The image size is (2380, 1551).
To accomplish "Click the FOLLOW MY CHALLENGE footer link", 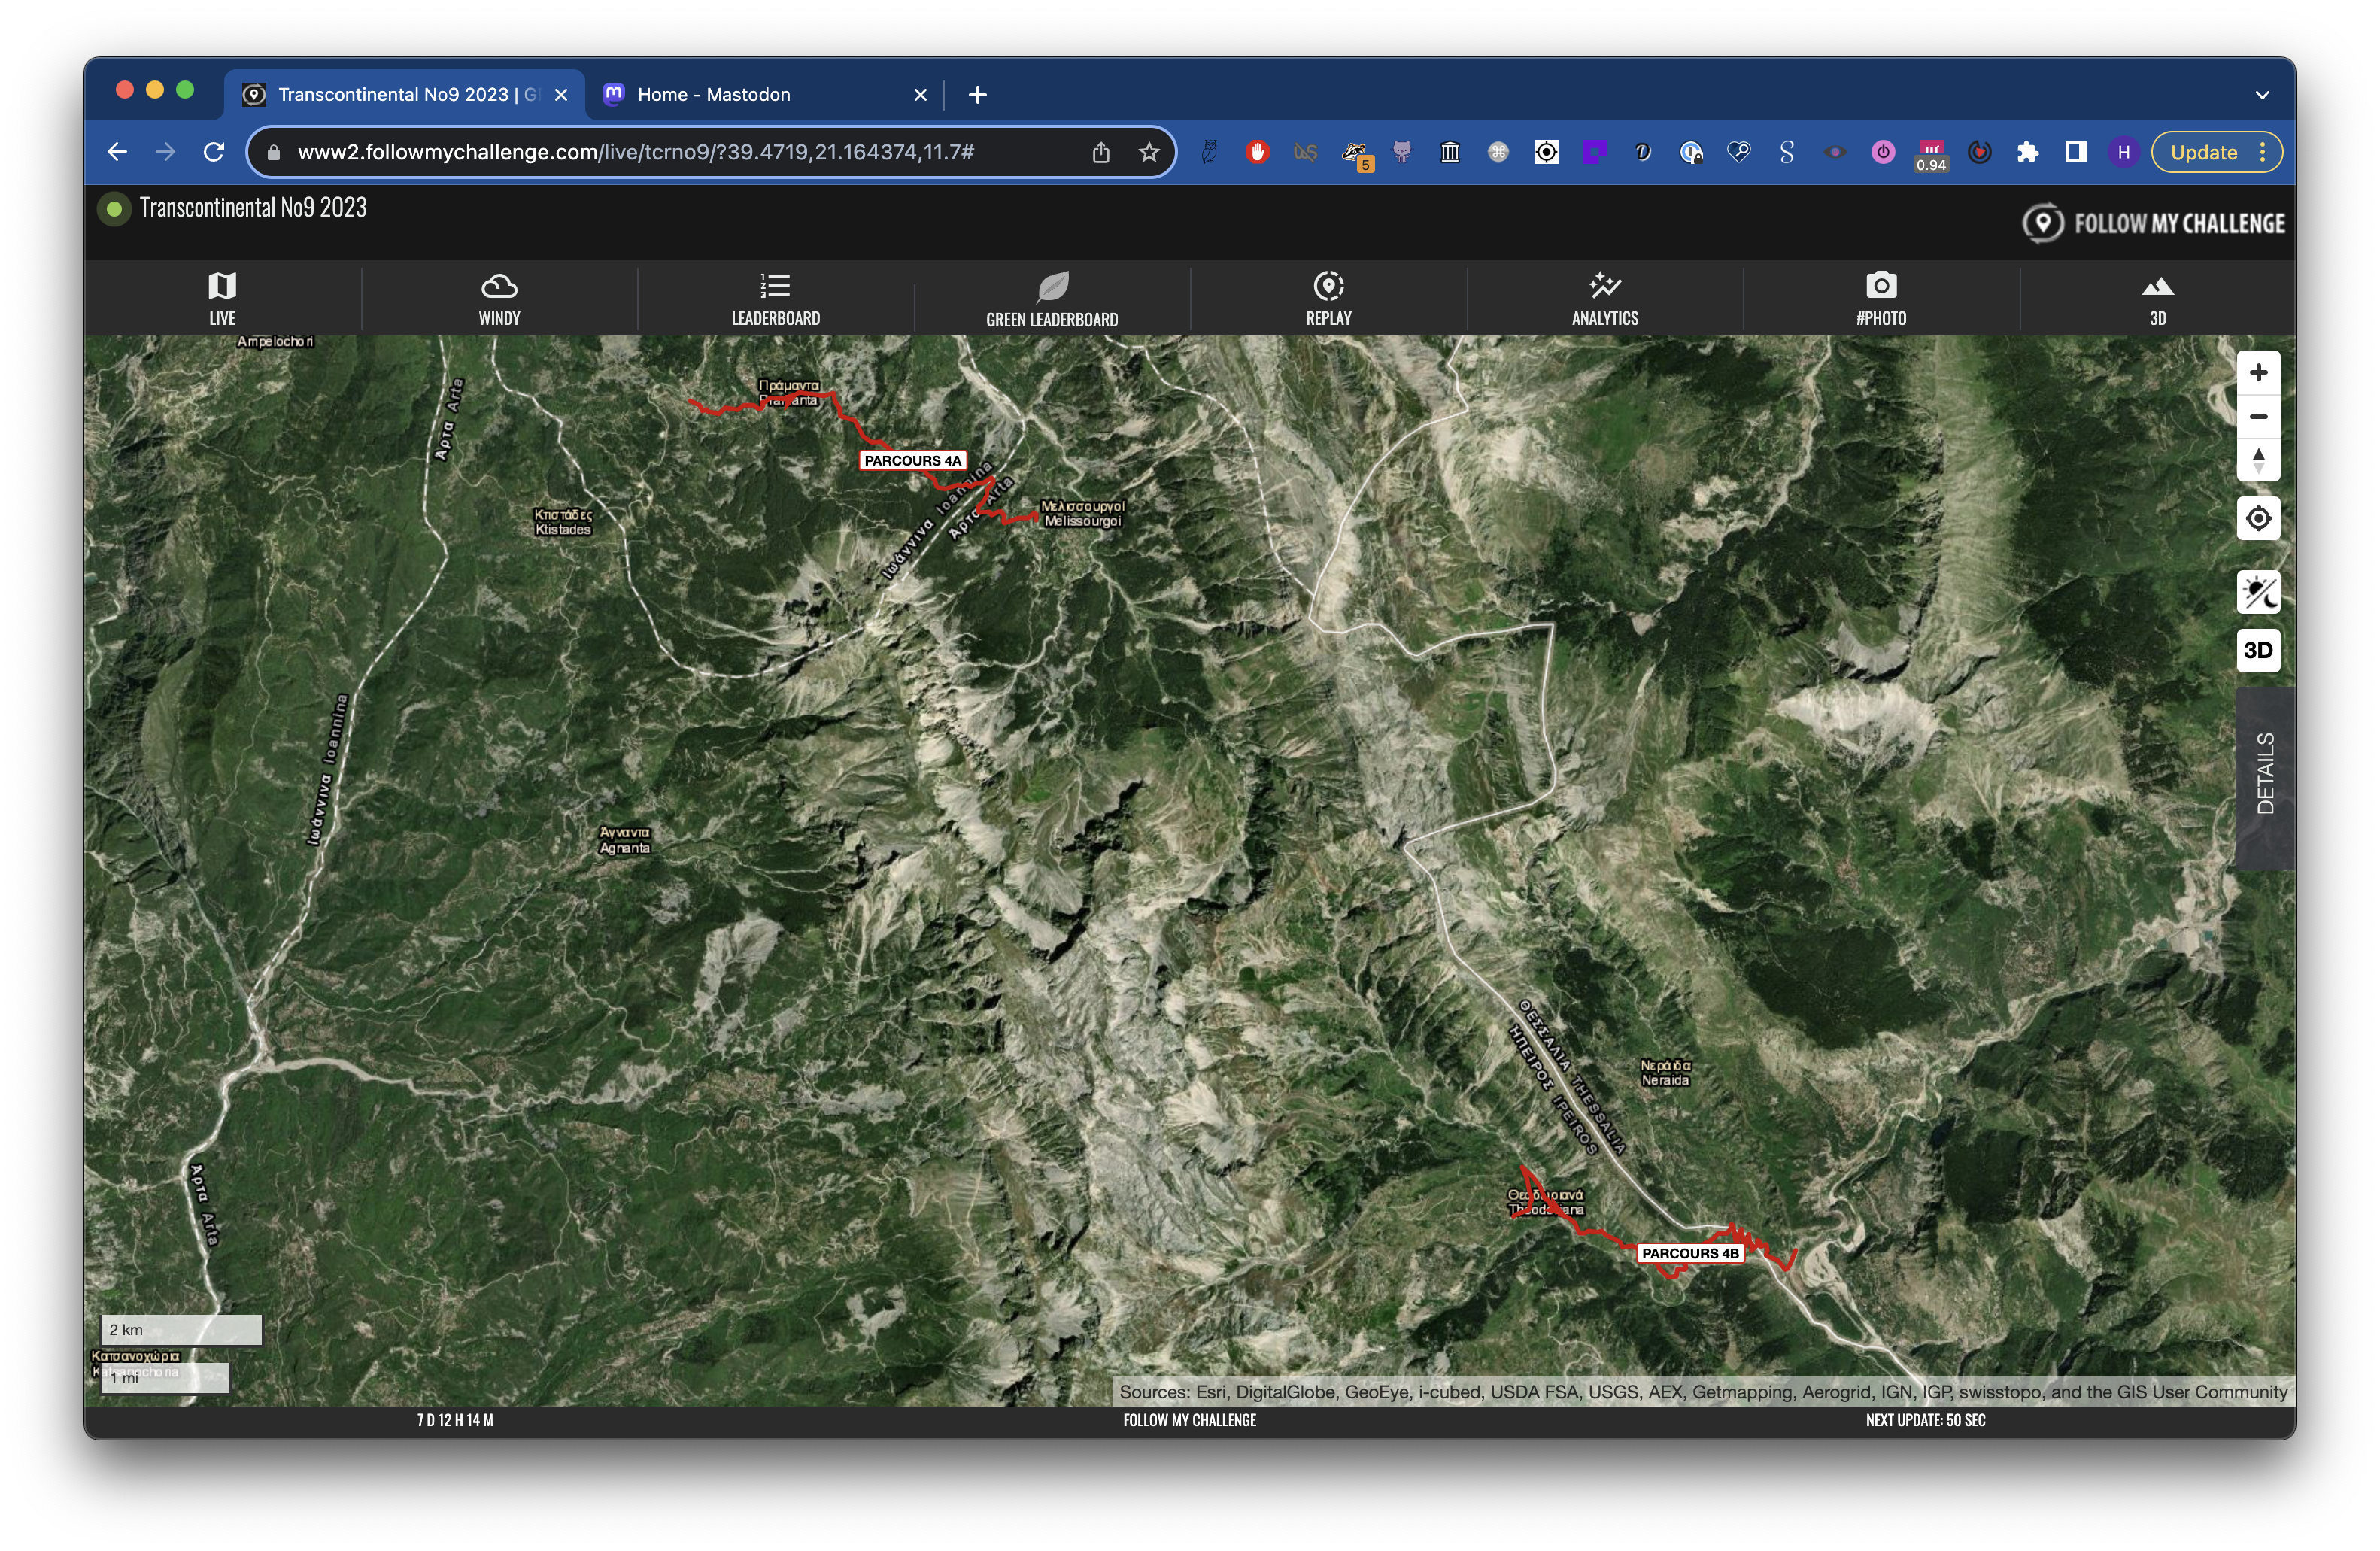I will point(1189,1420).
